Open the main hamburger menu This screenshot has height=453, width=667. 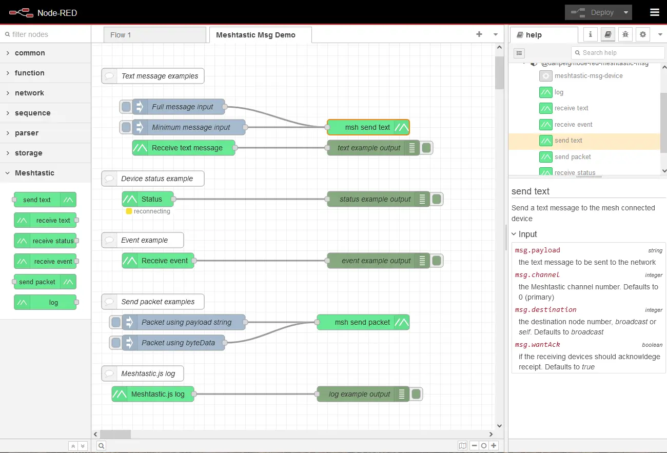pyautogui.click(x=655, y=12)
